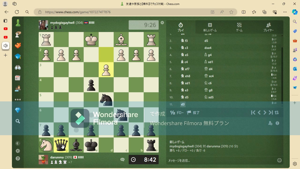
Task: Select move d3 in move list
Action: pos(183,104)
